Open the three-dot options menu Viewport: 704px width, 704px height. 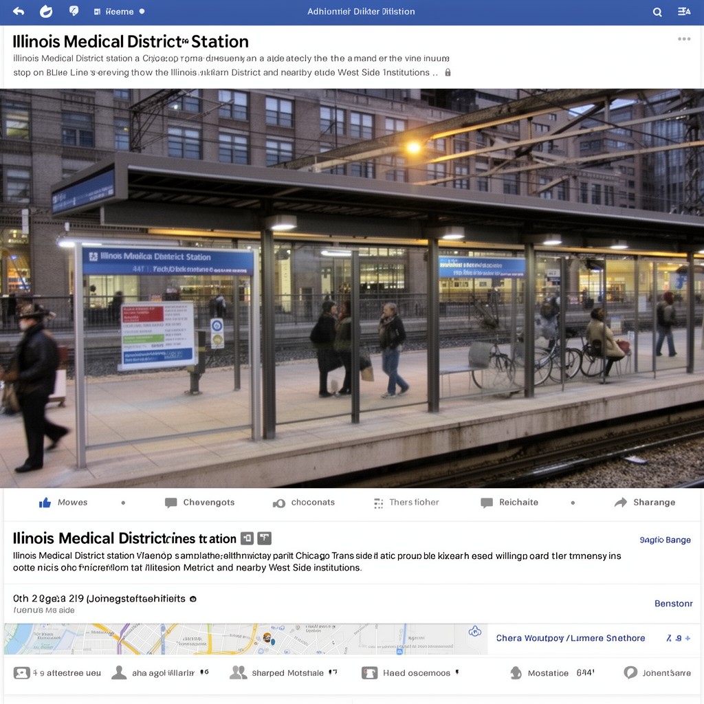point(684,39)
